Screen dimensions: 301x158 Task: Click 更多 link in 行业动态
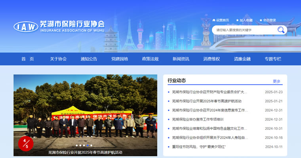click(276, 81)
